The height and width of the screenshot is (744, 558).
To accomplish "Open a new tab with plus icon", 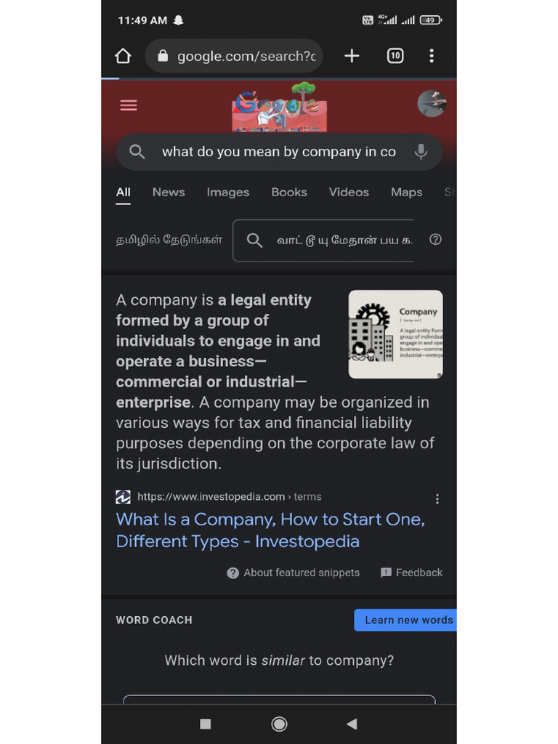I will tap(352, 56).
